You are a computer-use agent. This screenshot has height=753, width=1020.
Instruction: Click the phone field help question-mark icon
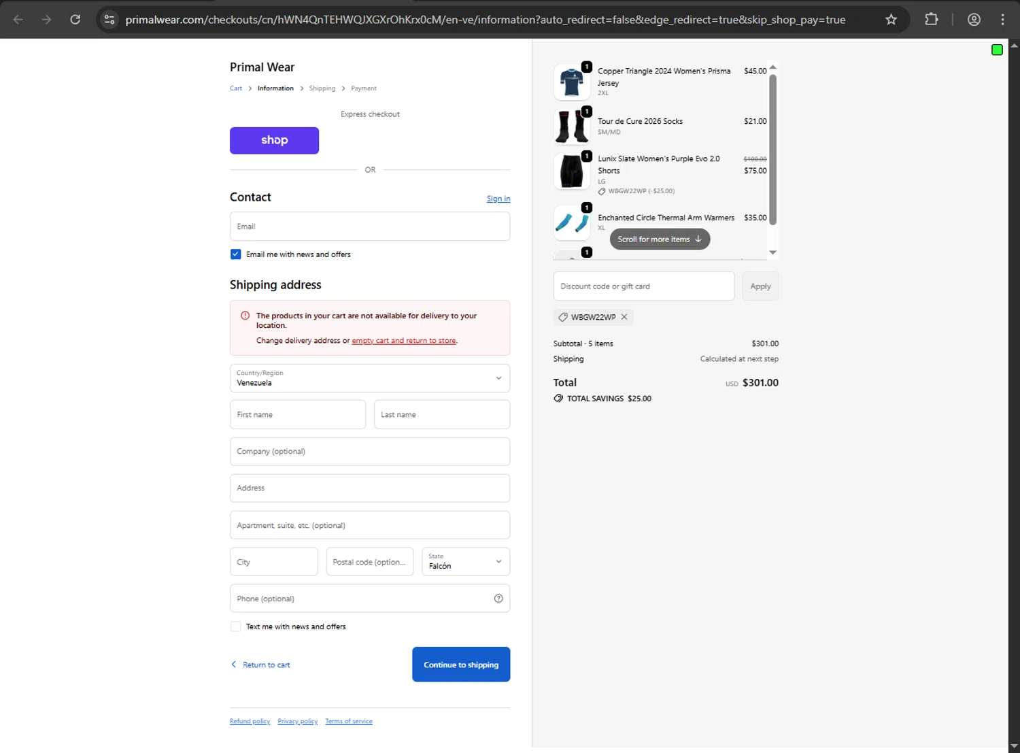(498, 599)
